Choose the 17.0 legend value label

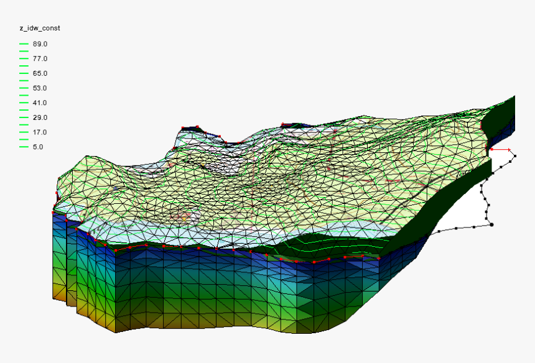40,132
